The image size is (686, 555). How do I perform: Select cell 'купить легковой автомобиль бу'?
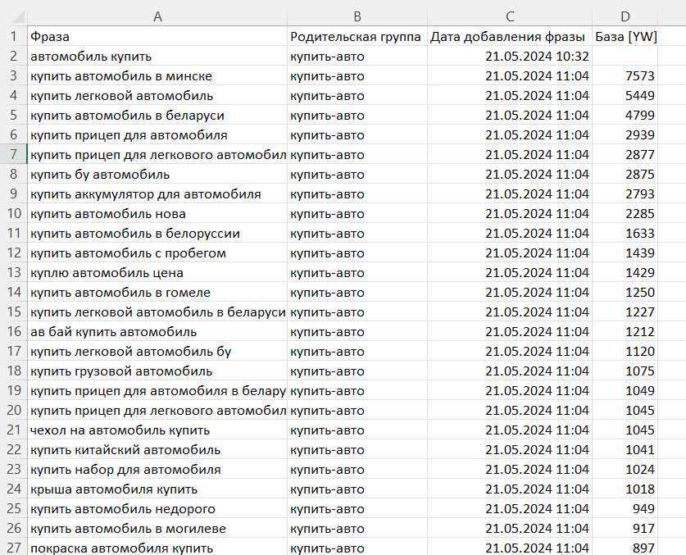pyautogui.click(x=157, y=352)
